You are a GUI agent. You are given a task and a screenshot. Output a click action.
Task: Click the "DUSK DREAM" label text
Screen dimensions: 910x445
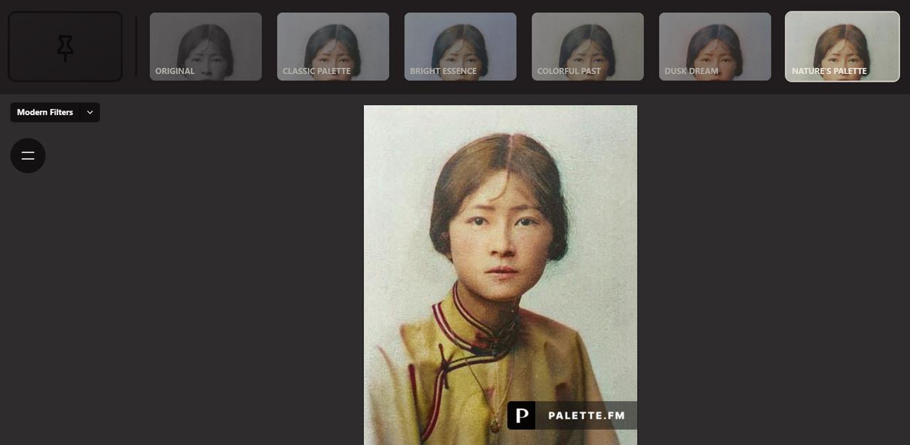(691, 71)
